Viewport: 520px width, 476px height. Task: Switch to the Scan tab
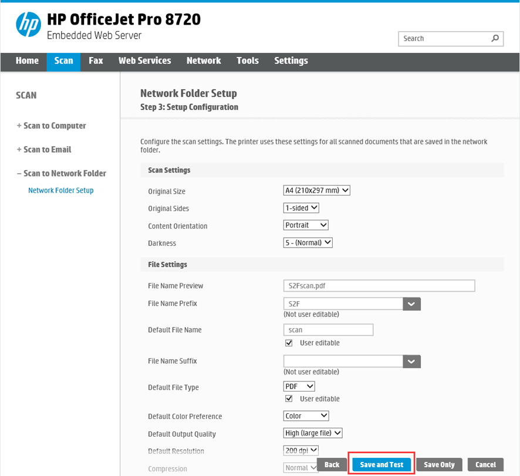point(63,62)
